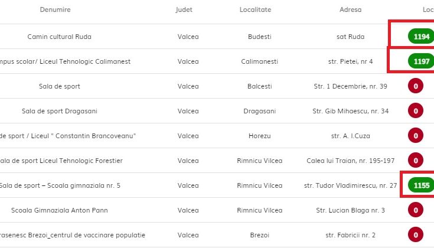Click the red 0 badge for Liceul Tehnologic Forestier
The height and width of the screenshot is (248, 434).
coord(416,161)
